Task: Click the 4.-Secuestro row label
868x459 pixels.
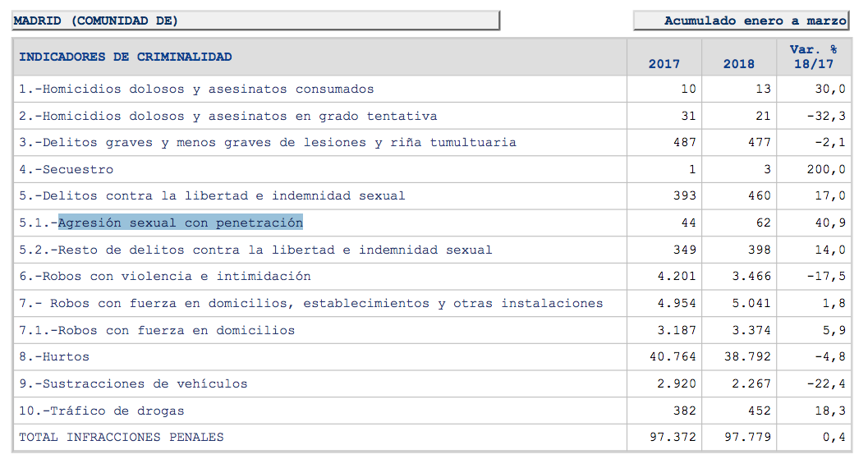Action: [67, 170]
